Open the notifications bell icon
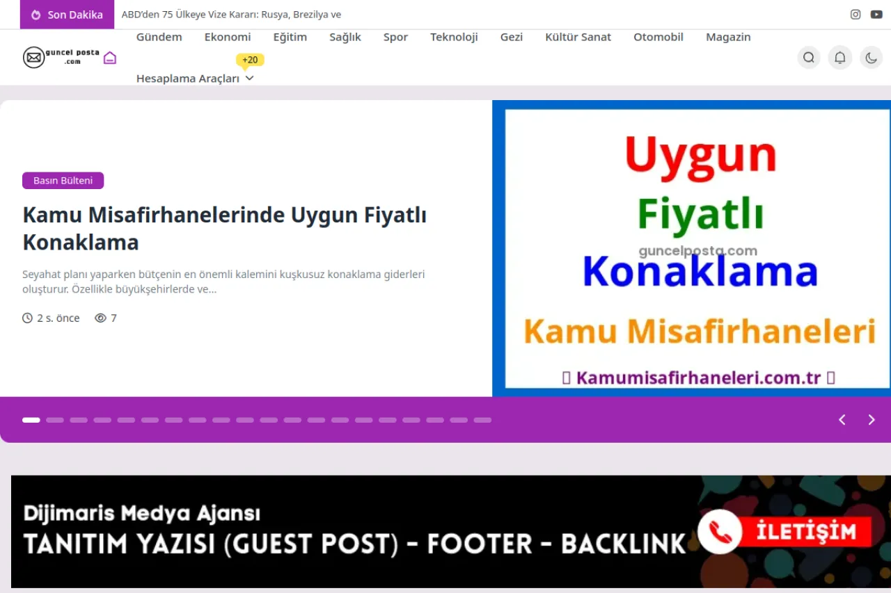This screenshot has width=891, height=593. click(839, 57)
